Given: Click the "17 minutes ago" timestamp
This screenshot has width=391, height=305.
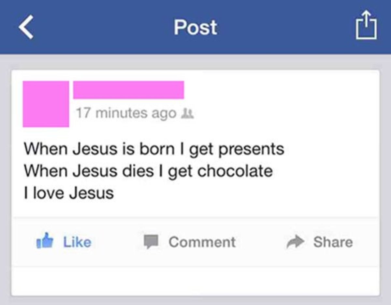Looking at the screenshot, I should click(125, 113).
